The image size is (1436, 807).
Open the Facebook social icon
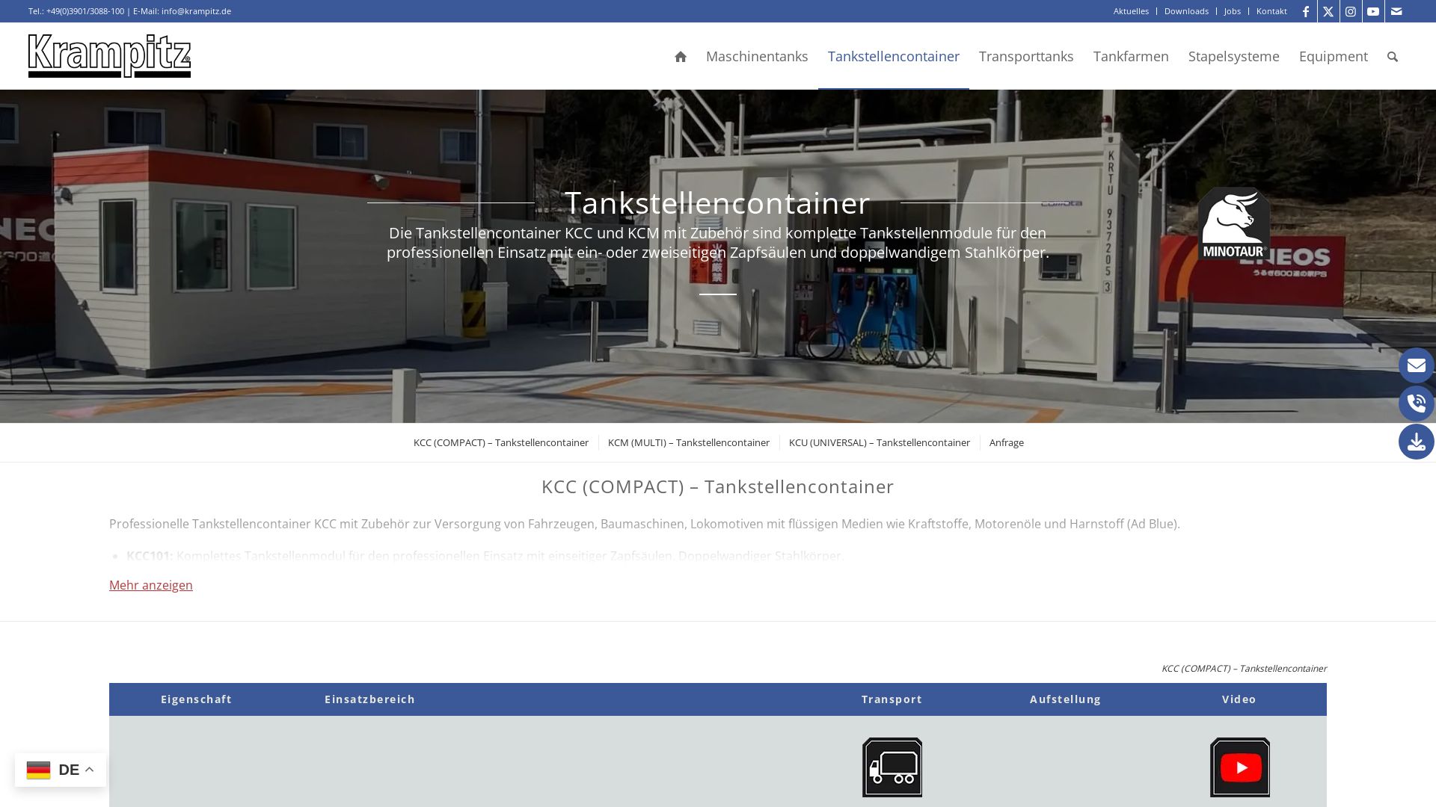point(1306,11)
